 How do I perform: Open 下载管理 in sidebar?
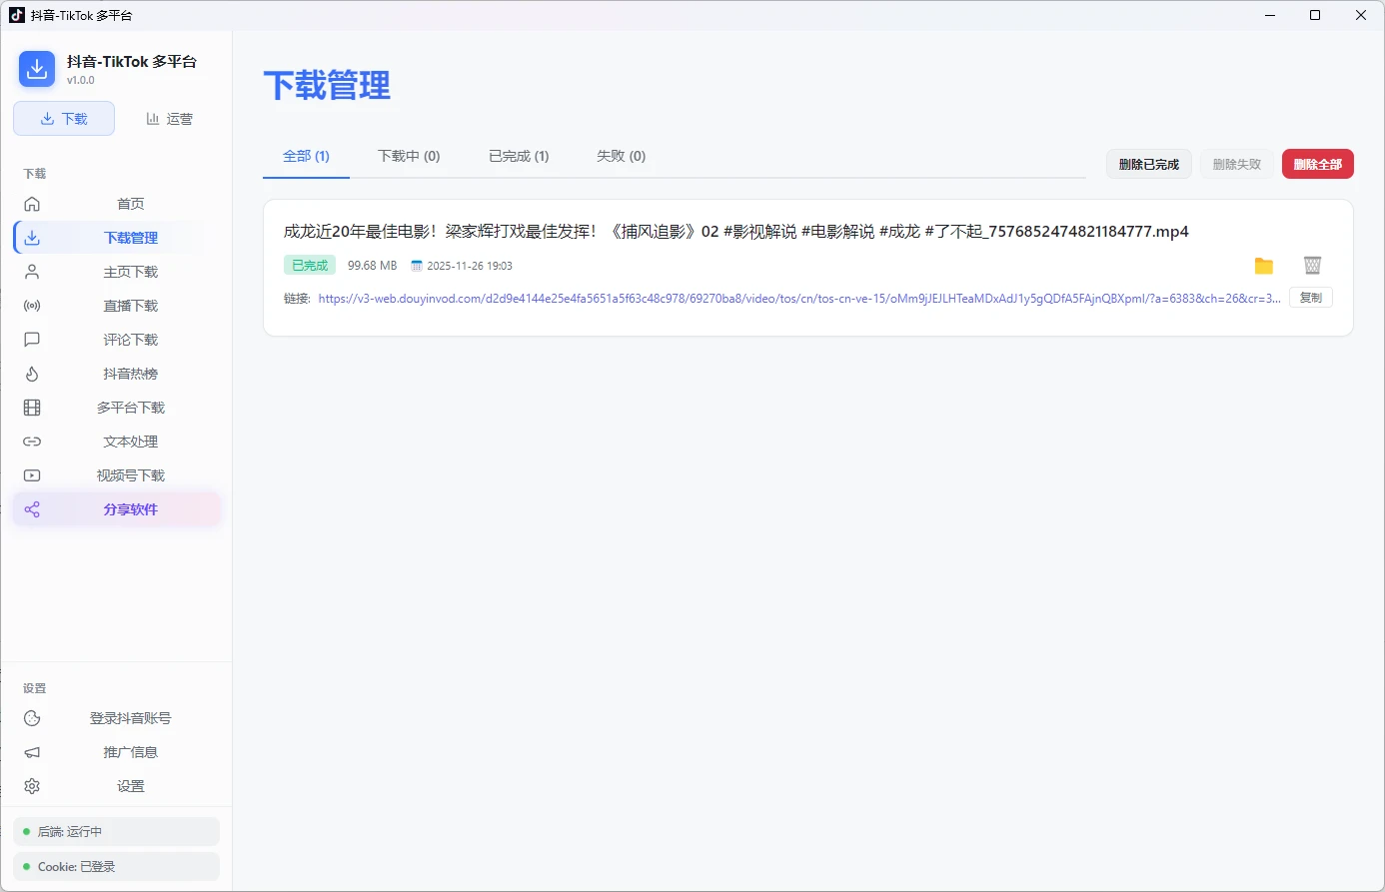coord(116,238)
